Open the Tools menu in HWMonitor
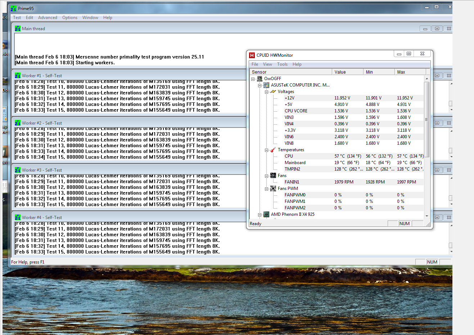Screen dimensions: 474x335 (x=282, y=64)
